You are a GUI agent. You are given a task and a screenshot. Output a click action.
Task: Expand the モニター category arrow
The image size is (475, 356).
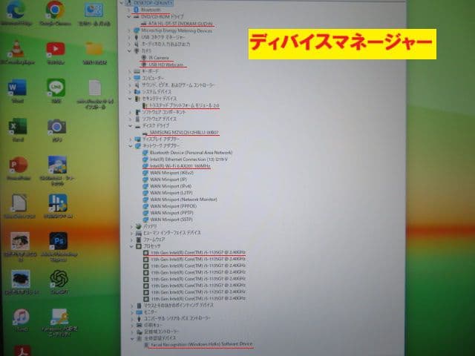pos(132,311)
